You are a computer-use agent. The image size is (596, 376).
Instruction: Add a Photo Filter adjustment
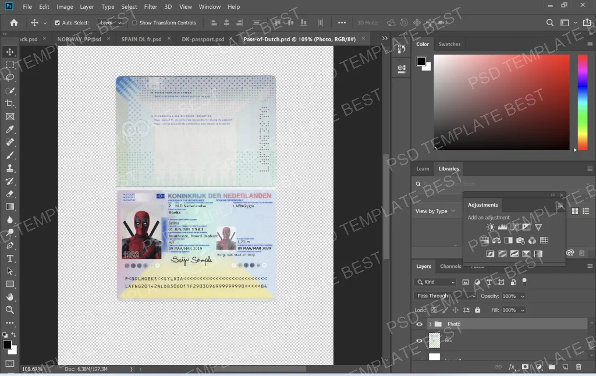(x=520, y=240)
